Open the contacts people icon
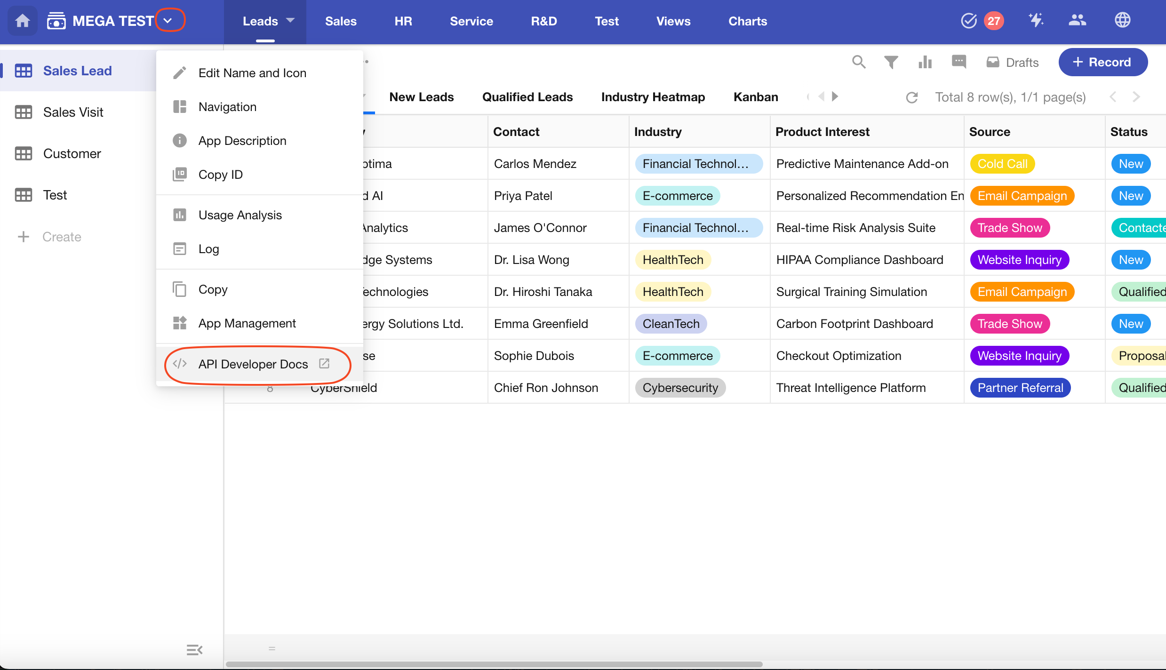This screenshot has height=670, width=1166. [1077, 21]
